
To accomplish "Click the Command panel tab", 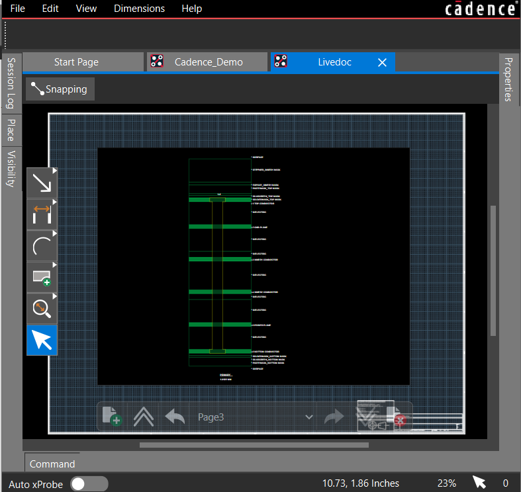I will coord(52,464).
